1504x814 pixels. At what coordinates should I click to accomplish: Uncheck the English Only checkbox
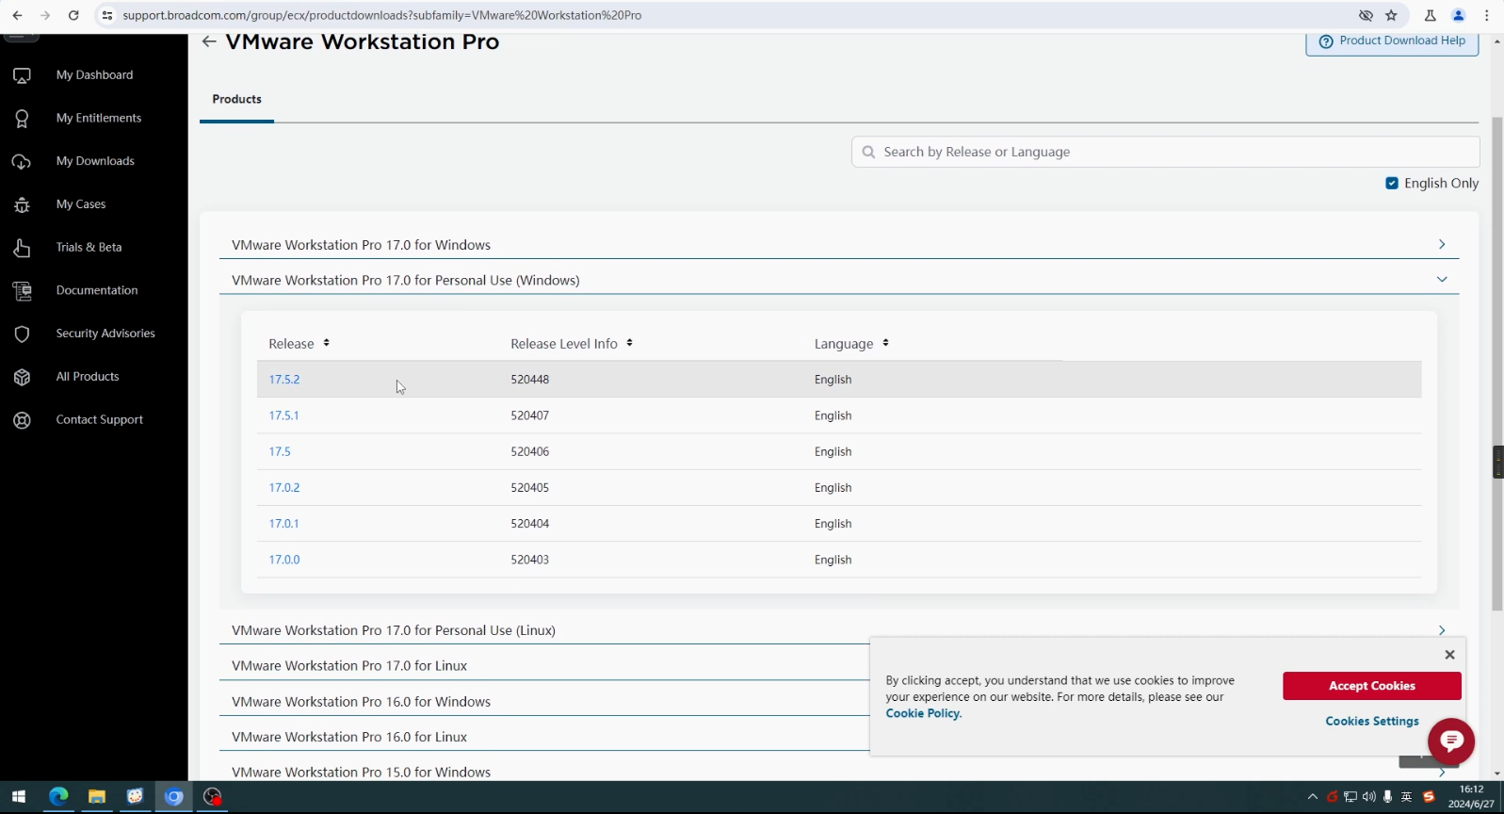point(1392,184)
